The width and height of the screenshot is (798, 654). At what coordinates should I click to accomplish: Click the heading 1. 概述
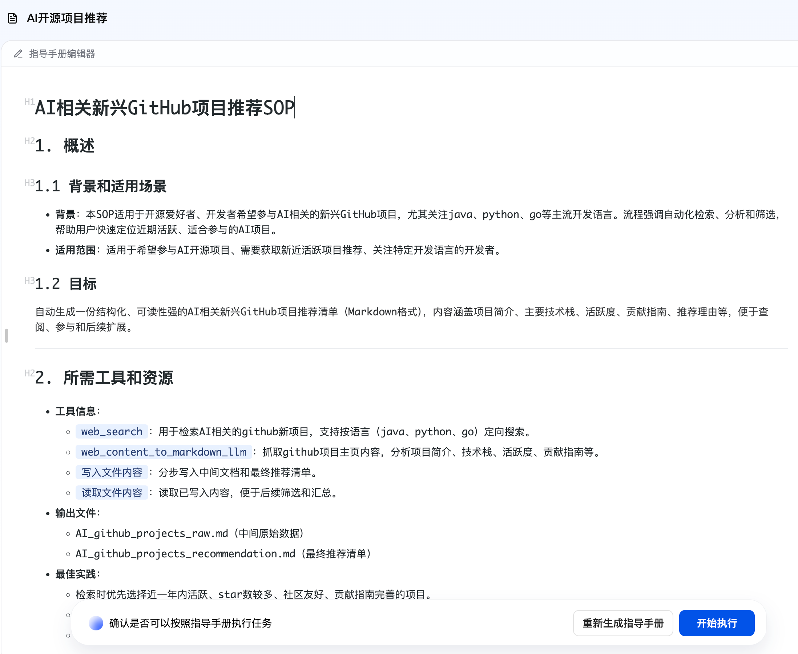(x=65, y=146)
